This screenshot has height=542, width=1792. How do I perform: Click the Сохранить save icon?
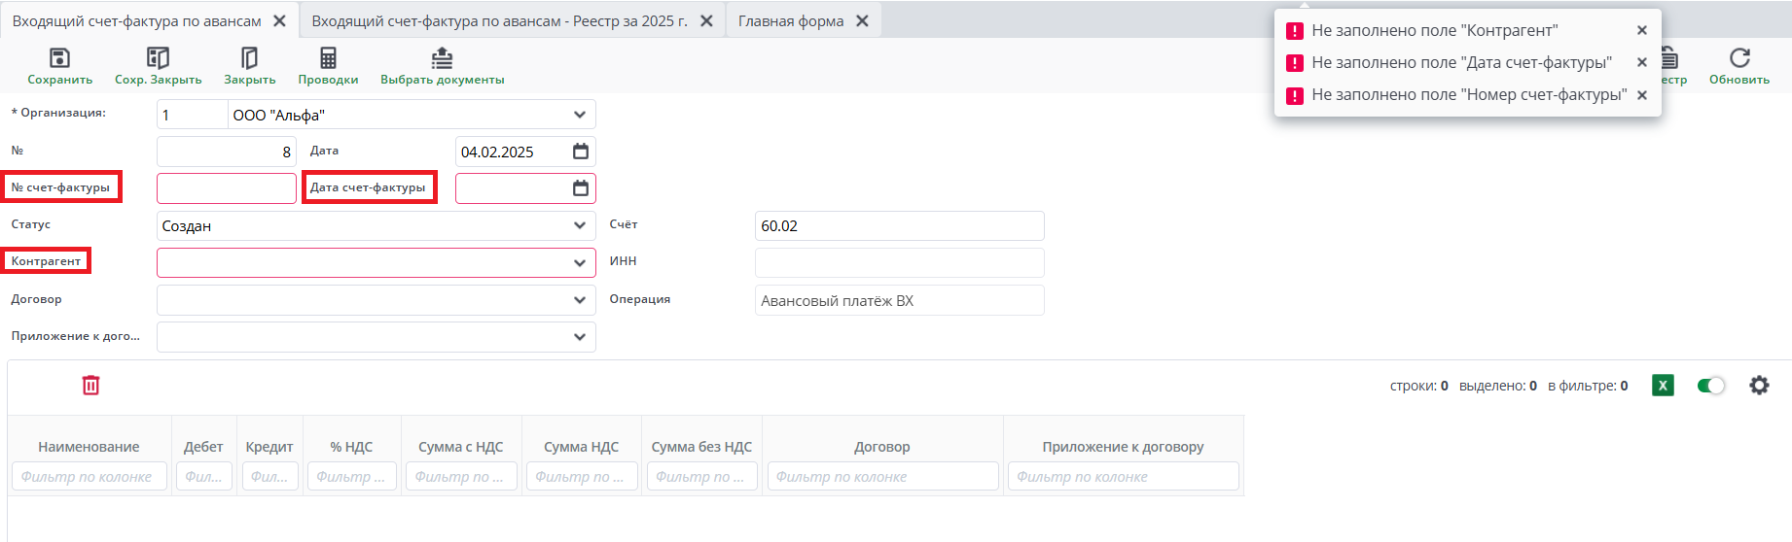(x=59, y=59)
